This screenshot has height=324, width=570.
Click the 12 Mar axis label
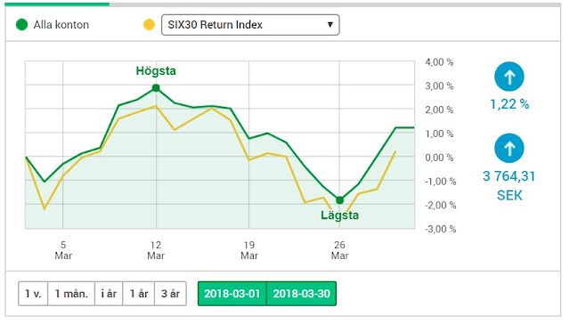click(156, 250)
